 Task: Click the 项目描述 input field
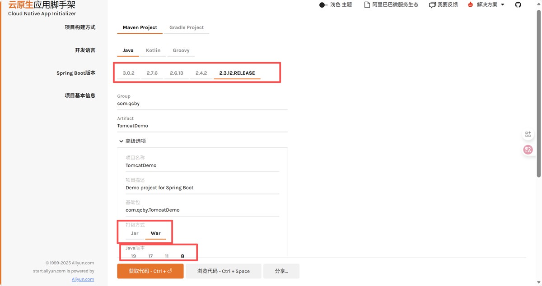(x=202, y=188)
